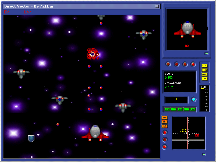Click the last green LIVE indicator
The image size is (216, 162).
tap(193, 109)
